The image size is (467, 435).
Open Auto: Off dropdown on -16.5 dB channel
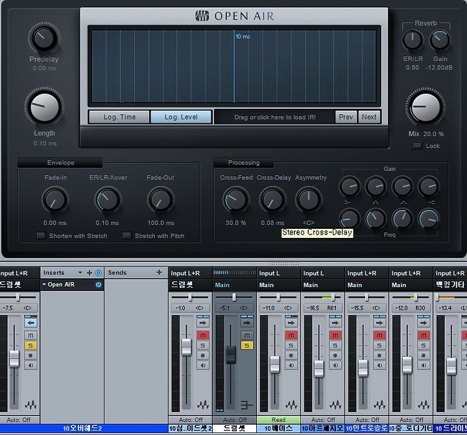click(322, 420)
